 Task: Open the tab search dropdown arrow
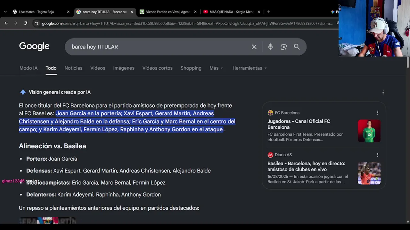[5, 12]
